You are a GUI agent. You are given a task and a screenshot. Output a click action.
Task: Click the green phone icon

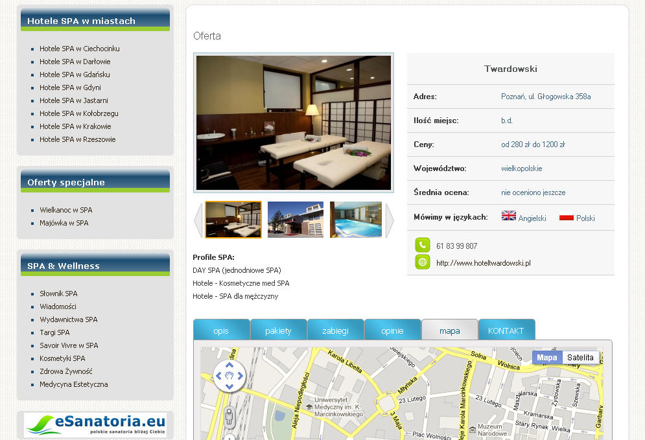423,245
